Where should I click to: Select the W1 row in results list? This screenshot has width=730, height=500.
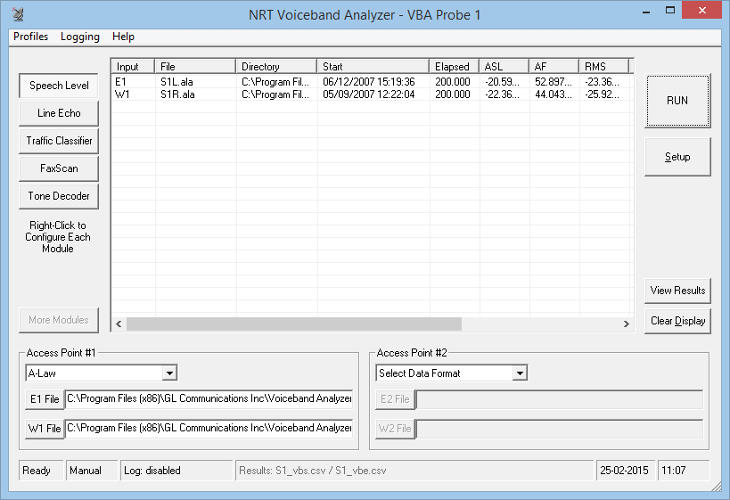coord(371,94)
